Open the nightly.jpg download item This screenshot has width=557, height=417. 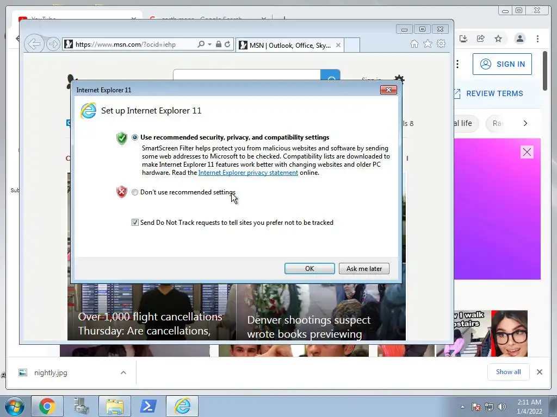(x=51, y=372)
